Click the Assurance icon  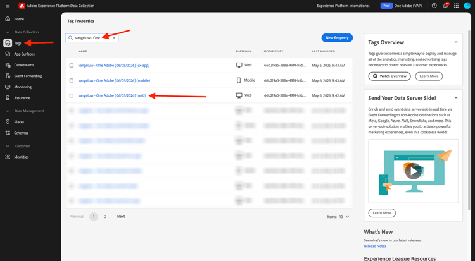(x=8, y=98)
